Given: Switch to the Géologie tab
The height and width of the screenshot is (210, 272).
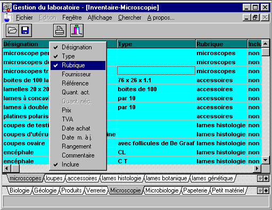Looking at the screenshot, I should tap(45, 190).
